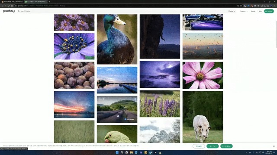This screenshot has height=155, width=277.
Task: Open the mallard duck photo
Action: coord(117,39)
